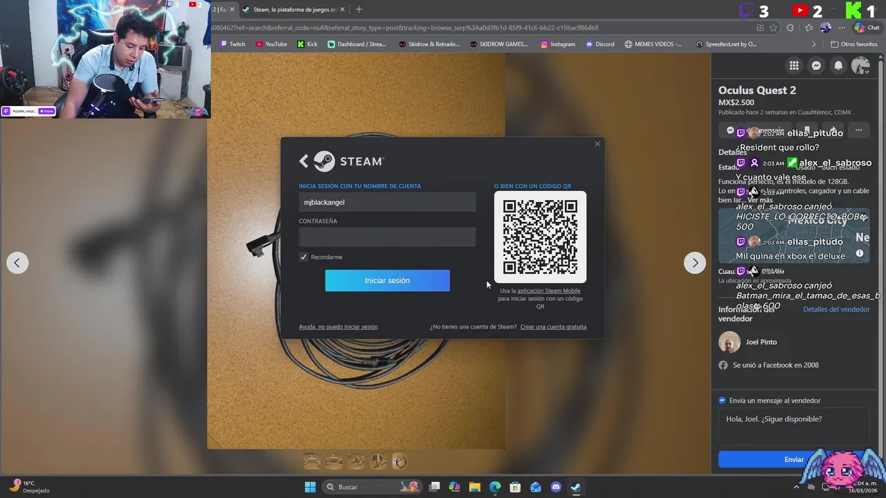Open the Speedtest.net bookmark
Viewport: 886px width, 498px height.
tap(725, 44)
